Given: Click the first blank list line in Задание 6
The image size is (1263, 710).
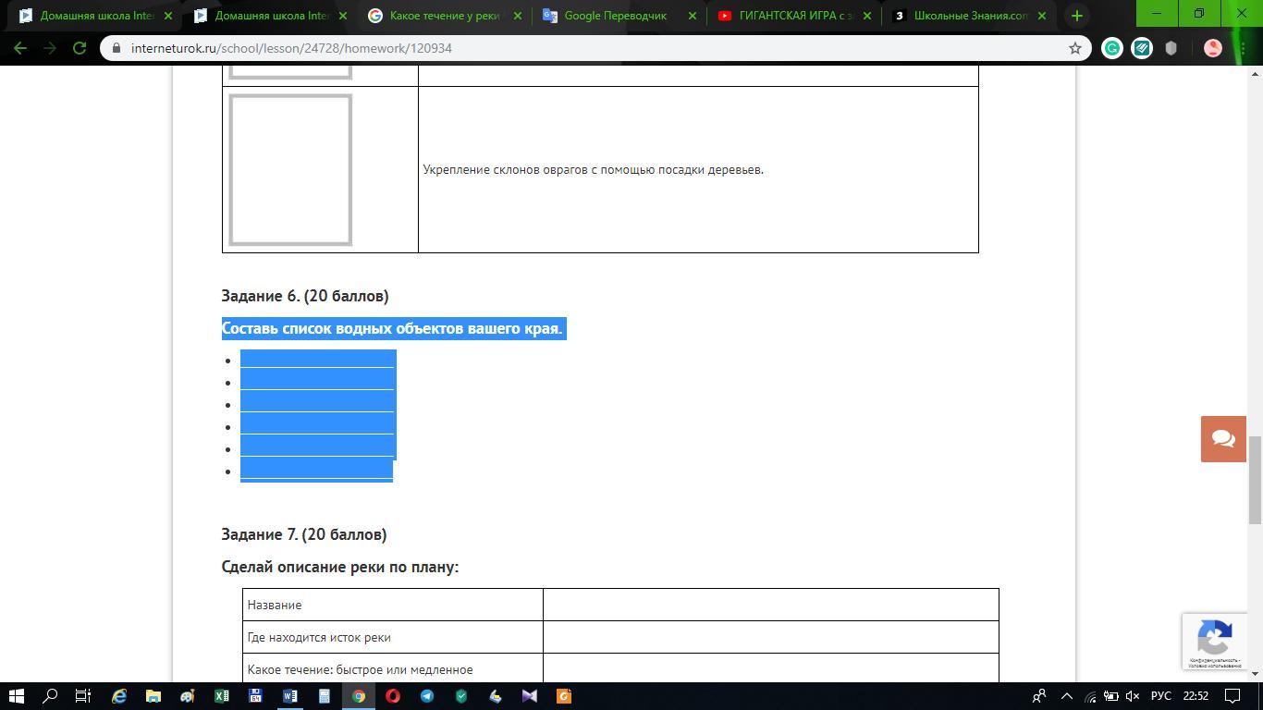Looking at the screenshot, I should 317,360.
